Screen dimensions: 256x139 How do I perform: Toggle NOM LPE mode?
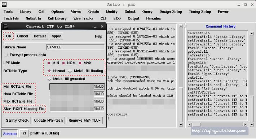point(63,63)
